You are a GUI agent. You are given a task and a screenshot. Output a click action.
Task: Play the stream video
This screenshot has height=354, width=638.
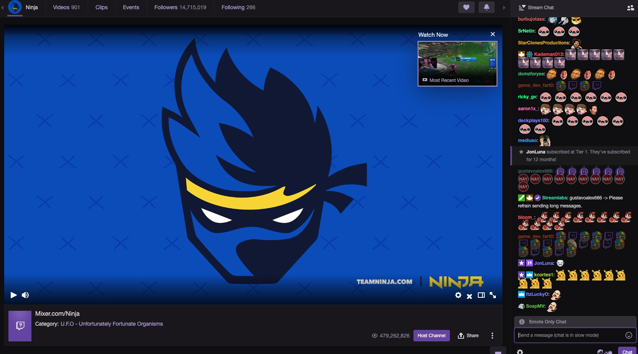13,295
